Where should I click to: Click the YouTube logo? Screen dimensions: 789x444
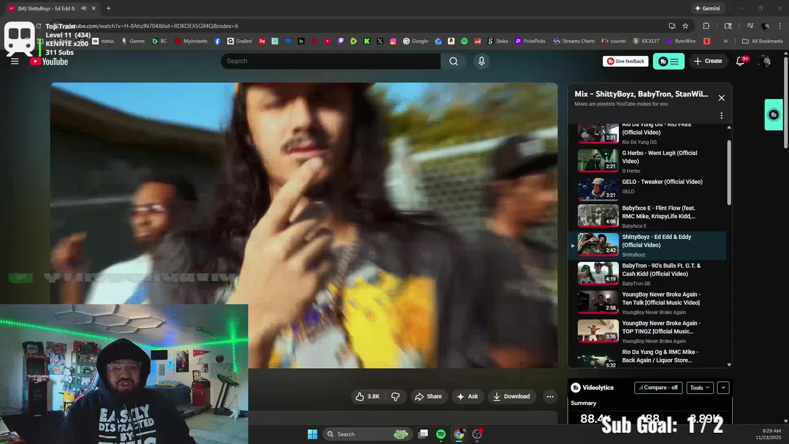click(x=49, y=61)
